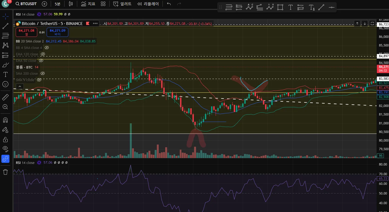Open the 5분 interval dropdown

[x=57, y=4]
